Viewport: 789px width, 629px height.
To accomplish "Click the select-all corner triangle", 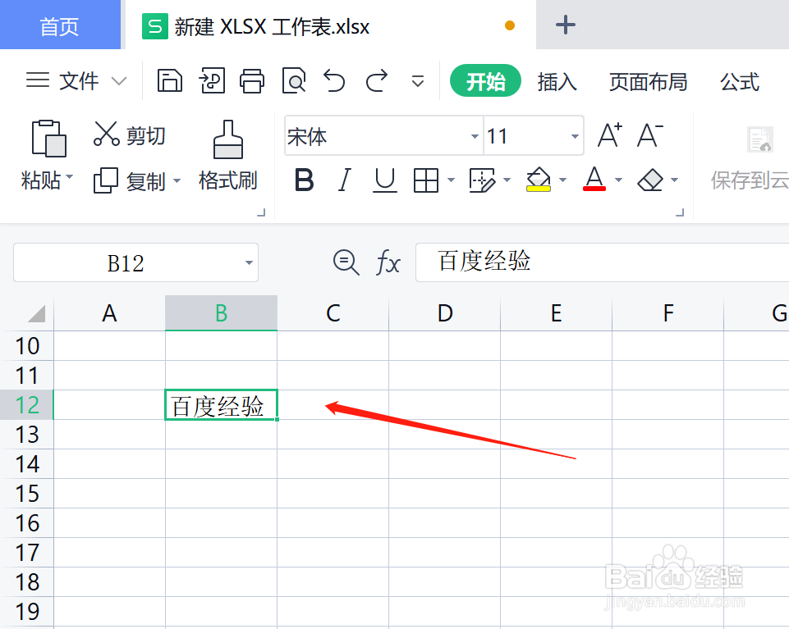I will (x=36, y=313).
